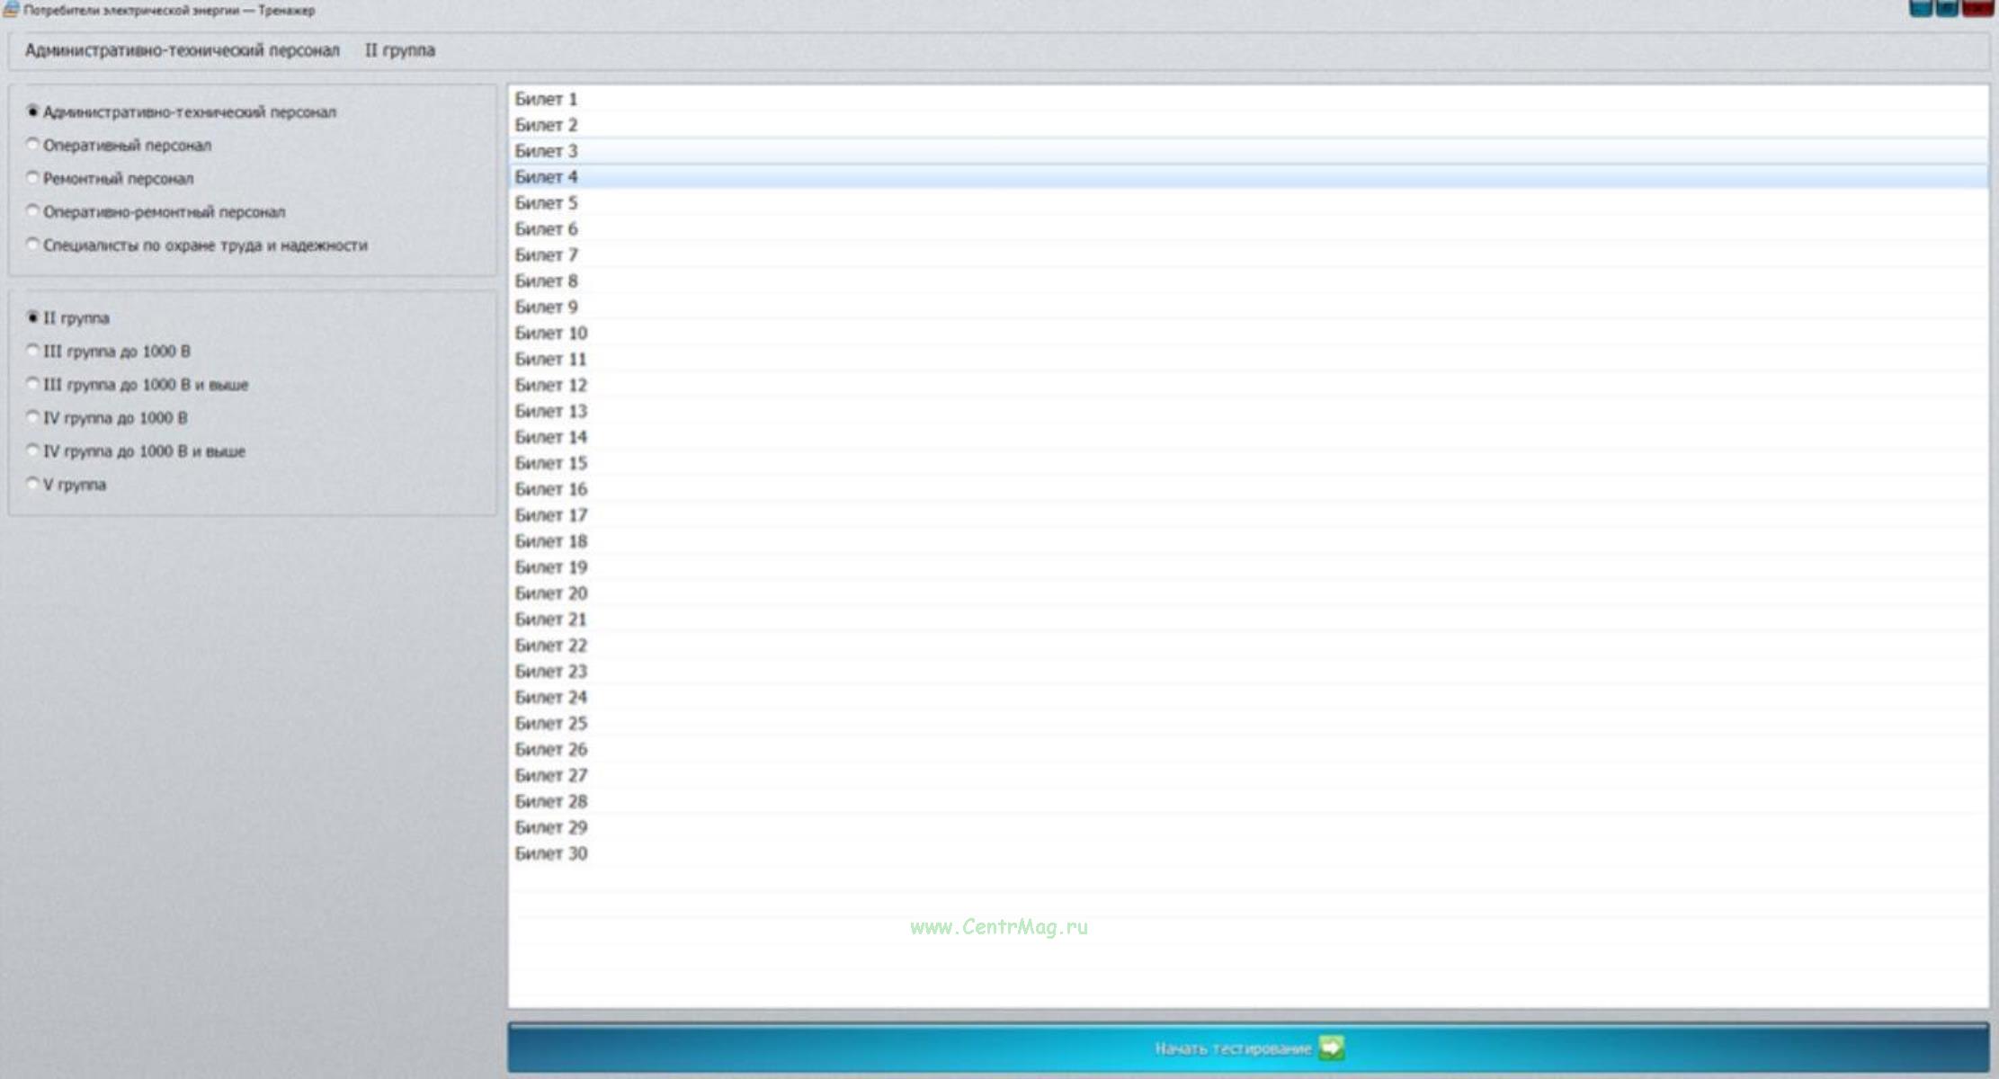
Task: Click the www.CentrMag.ru link text
Action: coord(998,927)
